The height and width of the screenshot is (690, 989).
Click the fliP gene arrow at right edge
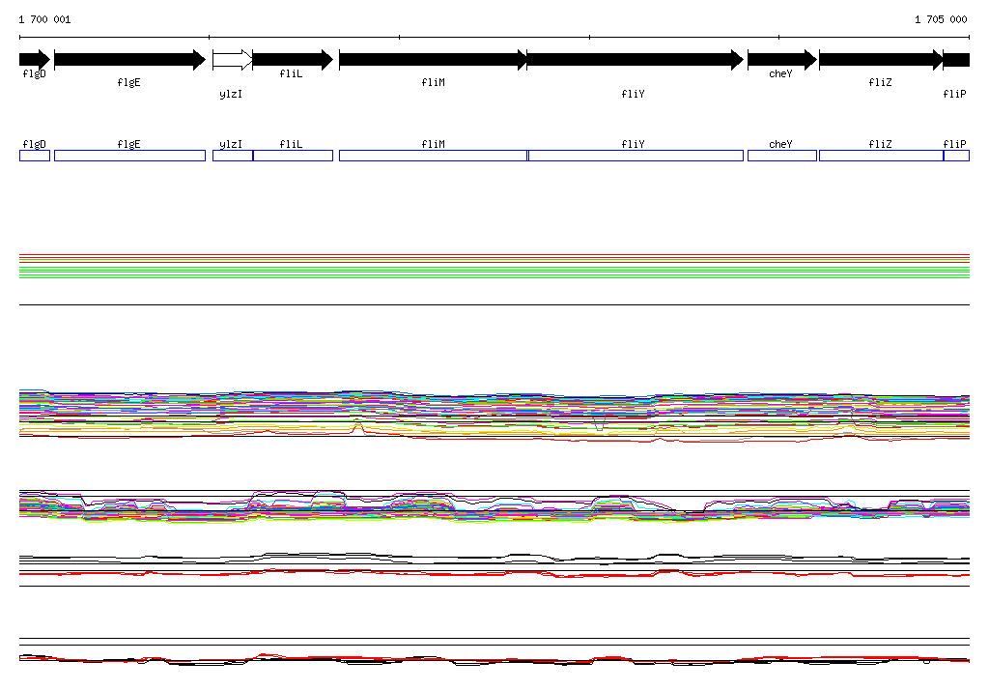[x=956, y=60]
